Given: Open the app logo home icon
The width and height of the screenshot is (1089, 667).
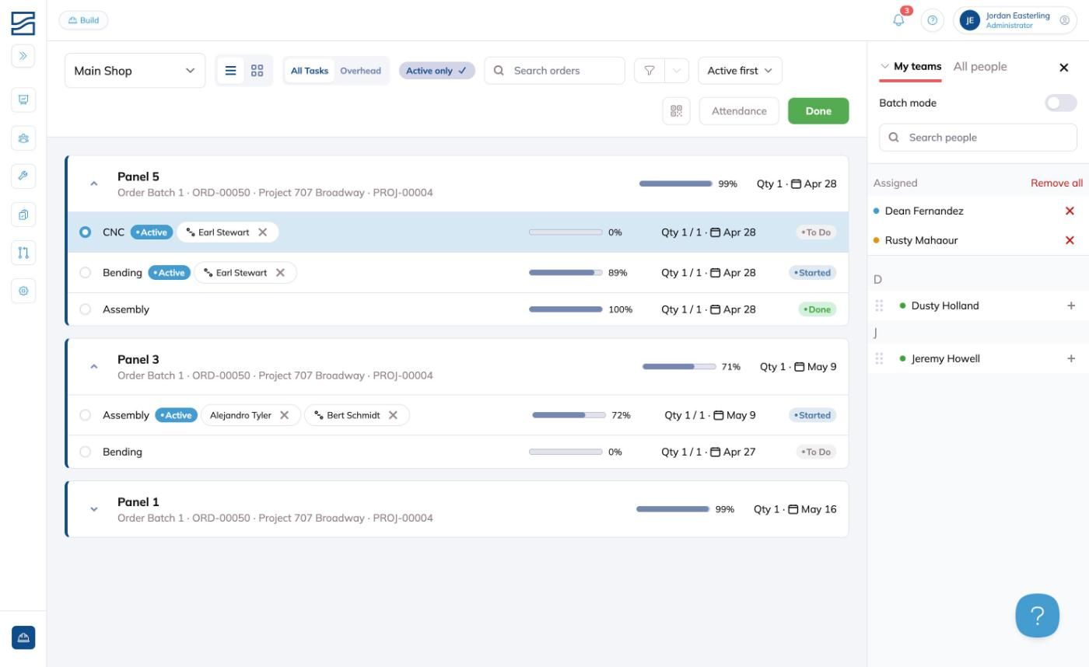Looking at the screenshot, I should (x=23, y=23).
